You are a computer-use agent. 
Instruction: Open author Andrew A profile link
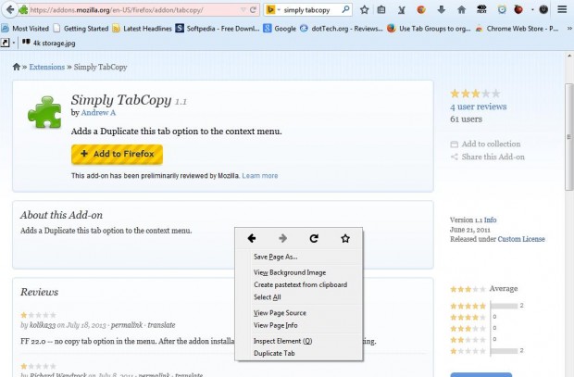click(98, 113)
